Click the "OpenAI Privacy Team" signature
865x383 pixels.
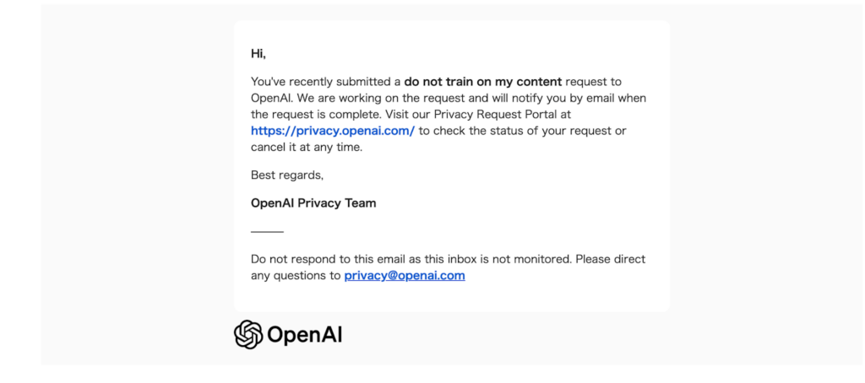pyautogui.click(x=313, y=203)
